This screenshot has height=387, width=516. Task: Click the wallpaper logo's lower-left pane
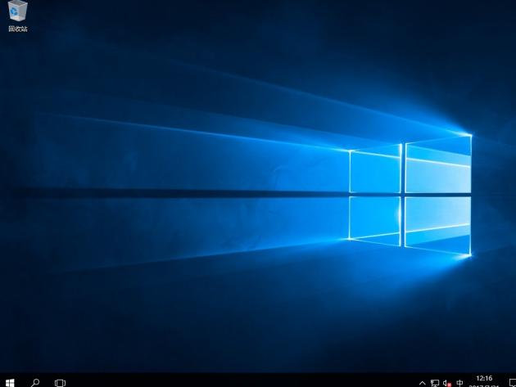[x=376, y=219]
